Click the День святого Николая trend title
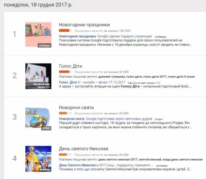Image resolution: width=206 pixels, height=179 pixels. 84,149
